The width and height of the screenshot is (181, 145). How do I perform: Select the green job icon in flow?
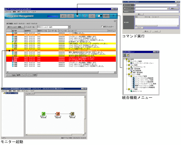pyautogui.click(x=44, y=113)
